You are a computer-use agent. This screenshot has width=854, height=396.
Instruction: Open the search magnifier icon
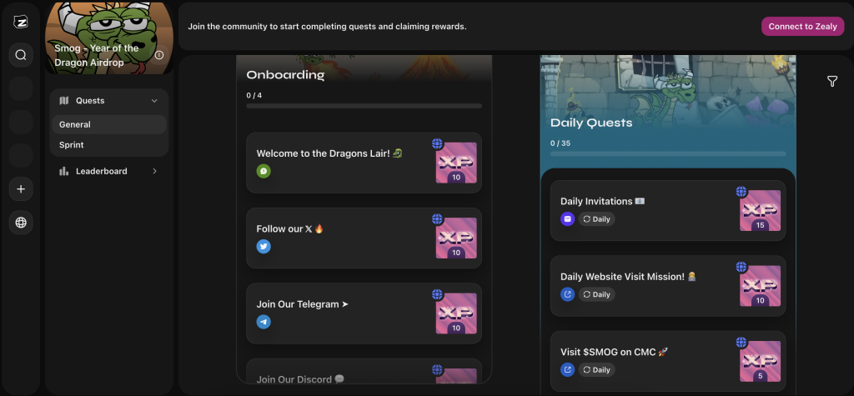pyautogui.click(x=21, y=55)
